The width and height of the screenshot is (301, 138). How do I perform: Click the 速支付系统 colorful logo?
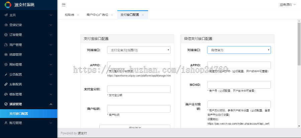coord(8,5)
